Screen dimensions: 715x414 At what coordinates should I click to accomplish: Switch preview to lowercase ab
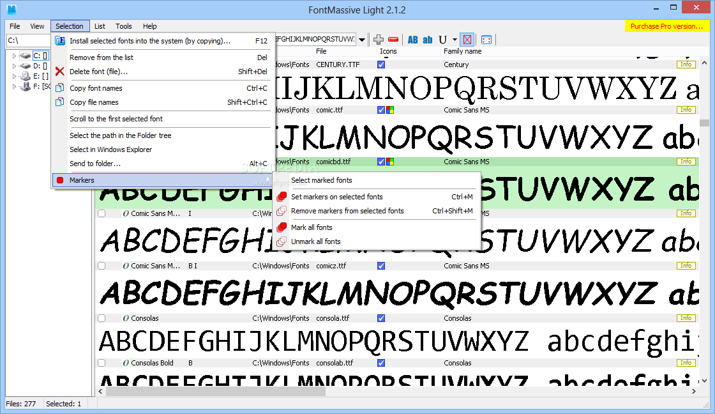click(x=428, y=40)
